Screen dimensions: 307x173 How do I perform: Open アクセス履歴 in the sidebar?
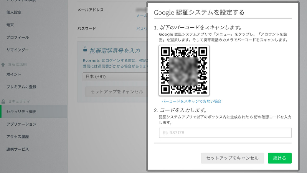click(x=18, y=137)
